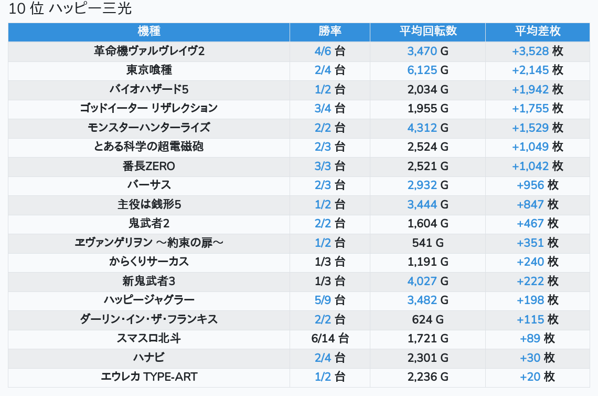Click the 機種 column header
The width and height of the screenshot is (598, 396).
point(149,32)
